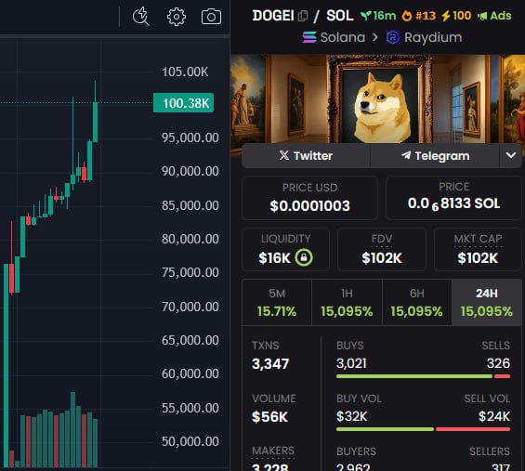Screen dimensions: 525x471
Task: Click the 16m pair age sprout badge
Action: (x=378, y=16)
